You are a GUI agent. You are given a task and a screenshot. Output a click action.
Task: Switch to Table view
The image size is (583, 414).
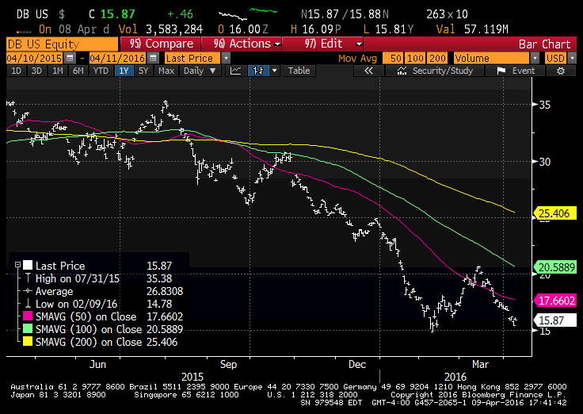pos(299,71)
